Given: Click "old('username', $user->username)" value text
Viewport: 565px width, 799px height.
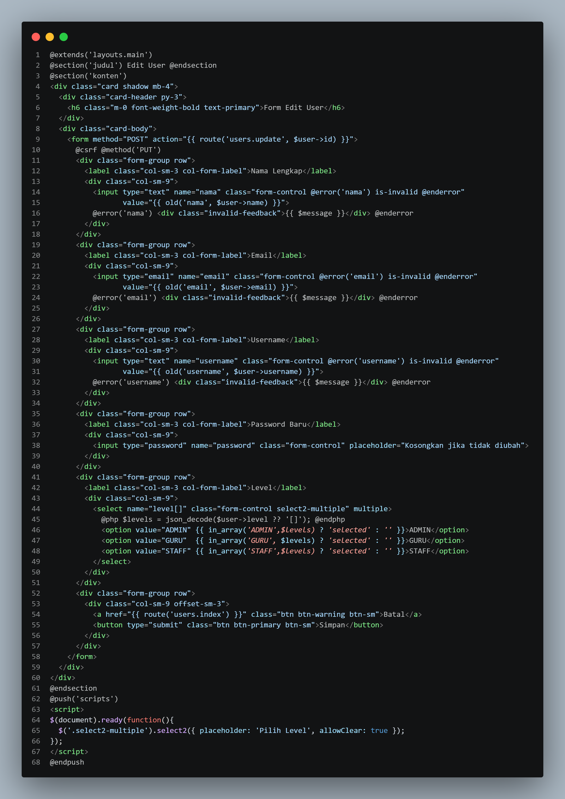Looking at the screenshot, I should tap(234, 372).
